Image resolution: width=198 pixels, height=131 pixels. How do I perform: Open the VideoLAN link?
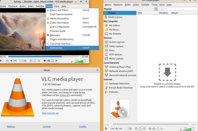tap(65, 95)
